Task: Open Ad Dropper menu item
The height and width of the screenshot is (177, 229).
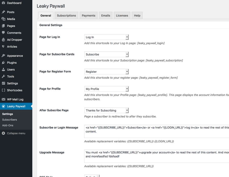Action: click(x=16, y=40)
